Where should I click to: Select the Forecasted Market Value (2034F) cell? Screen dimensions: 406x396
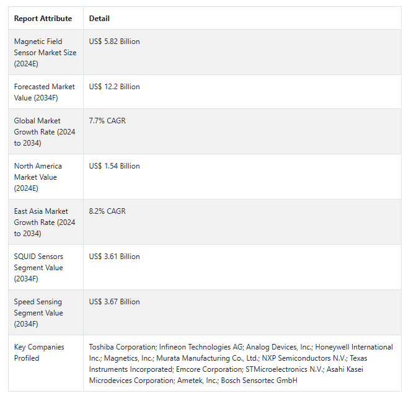point(44,92)
